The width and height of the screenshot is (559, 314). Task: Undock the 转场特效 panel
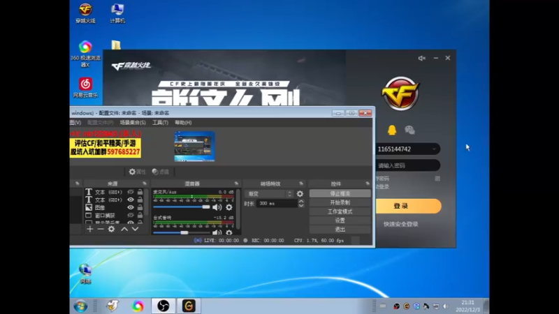coord(301,184)
